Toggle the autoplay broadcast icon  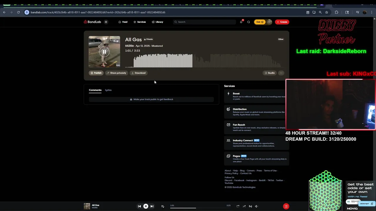(x=250, y=206)
